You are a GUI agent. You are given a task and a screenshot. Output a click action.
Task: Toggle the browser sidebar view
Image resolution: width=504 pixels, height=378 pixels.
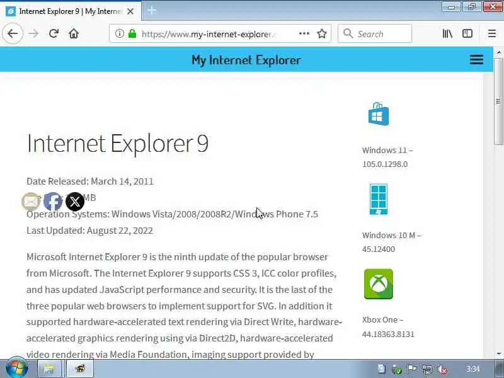pos(467,33)
